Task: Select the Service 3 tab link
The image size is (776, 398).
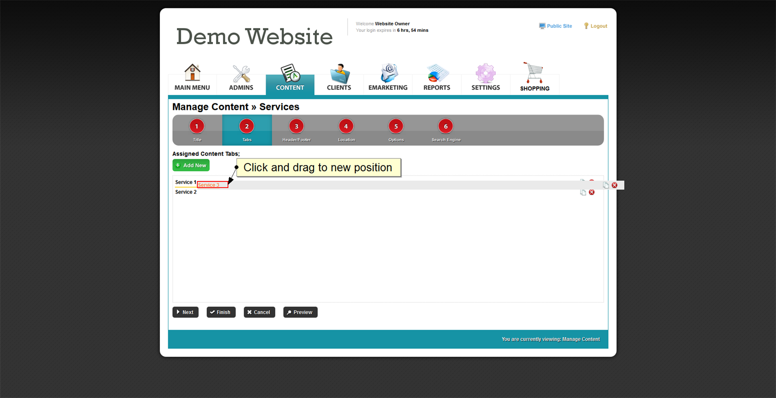Action: [209, 185]
